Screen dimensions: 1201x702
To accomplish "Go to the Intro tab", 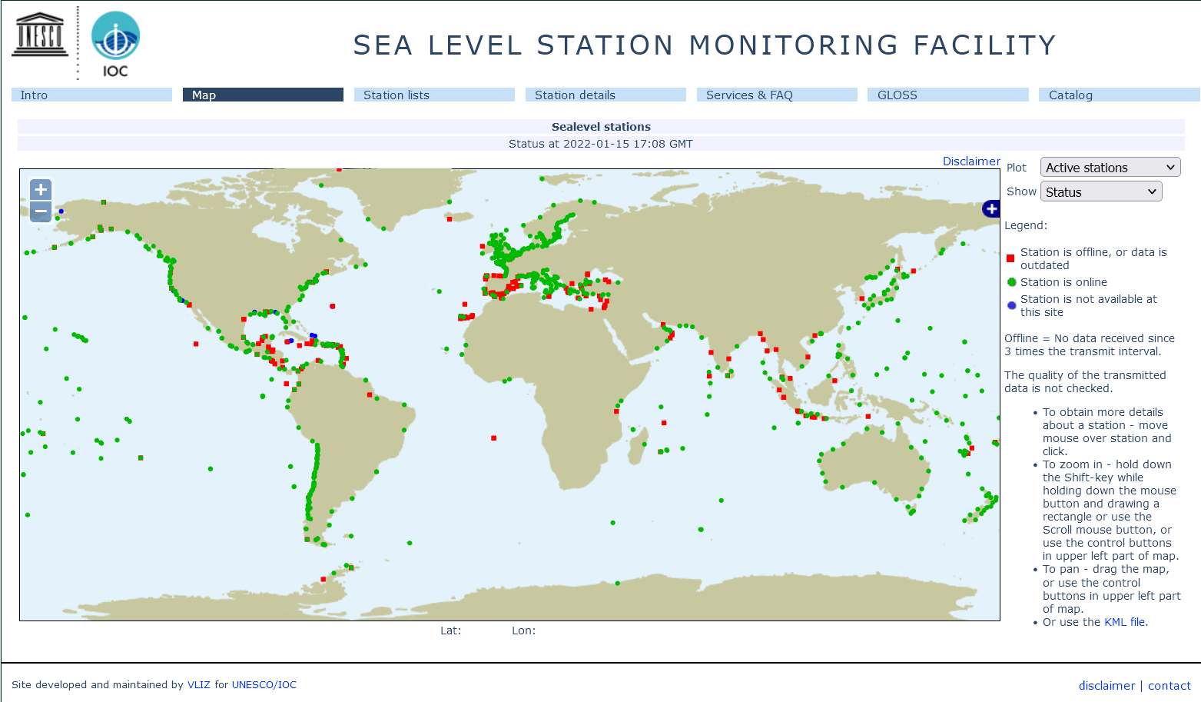I will pyautogui.click(x=91, y=95).
